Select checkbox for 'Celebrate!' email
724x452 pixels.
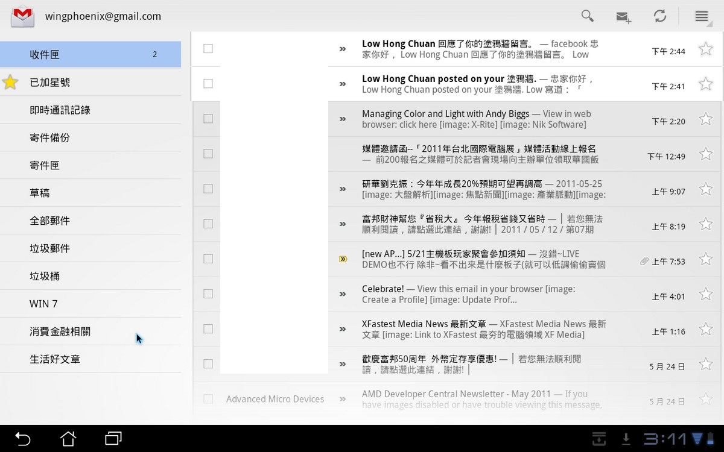pos(208,293)
